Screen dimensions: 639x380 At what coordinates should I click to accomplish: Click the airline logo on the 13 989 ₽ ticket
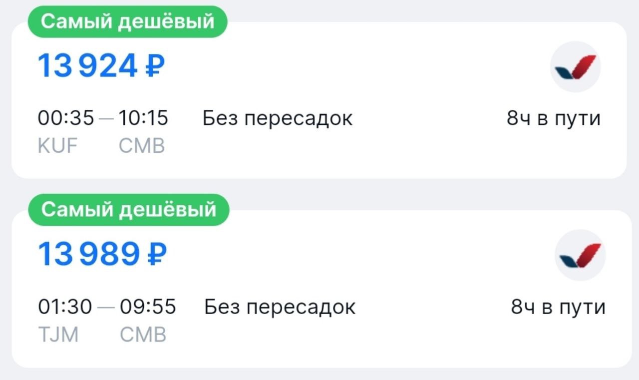[x=580, y=255]
